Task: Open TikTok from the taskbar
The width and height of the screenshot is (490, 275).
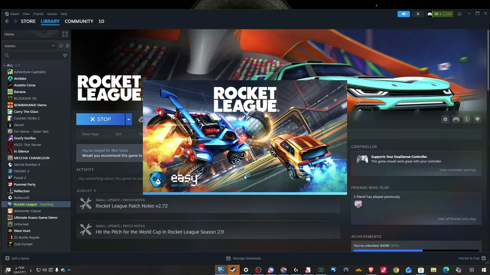Action: pyautogui.click(x=383, y=270)
